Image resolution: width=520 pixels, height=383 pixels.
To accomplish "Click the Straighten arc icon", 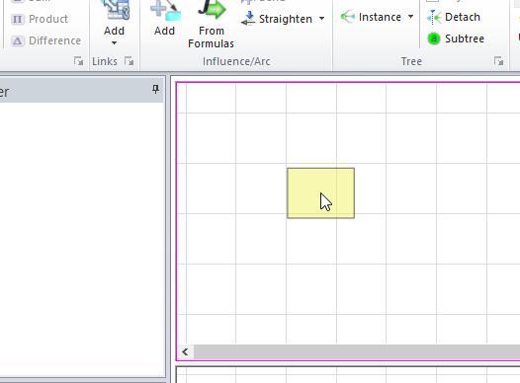I will 248,19.
